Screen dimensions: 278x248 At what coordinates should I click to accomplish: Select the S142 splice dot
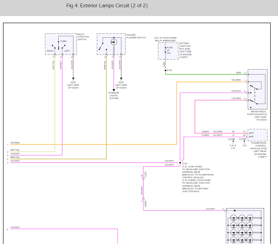(180, 163)
